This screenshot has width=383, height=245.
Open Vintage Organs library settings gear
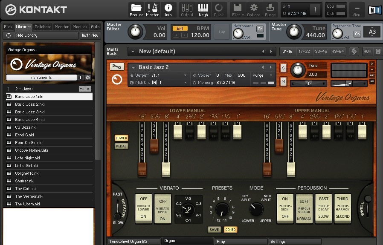click(x=88, y=78)
